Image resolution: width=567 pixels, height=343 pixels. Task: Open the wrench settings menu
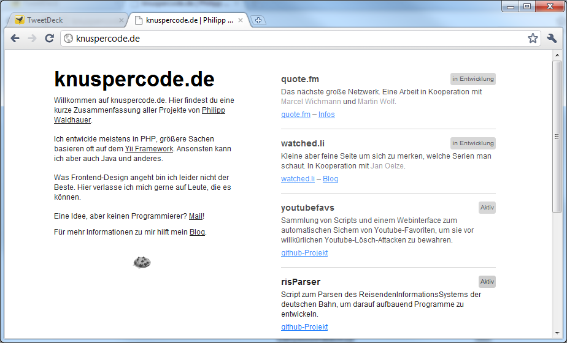pos(552,39)
